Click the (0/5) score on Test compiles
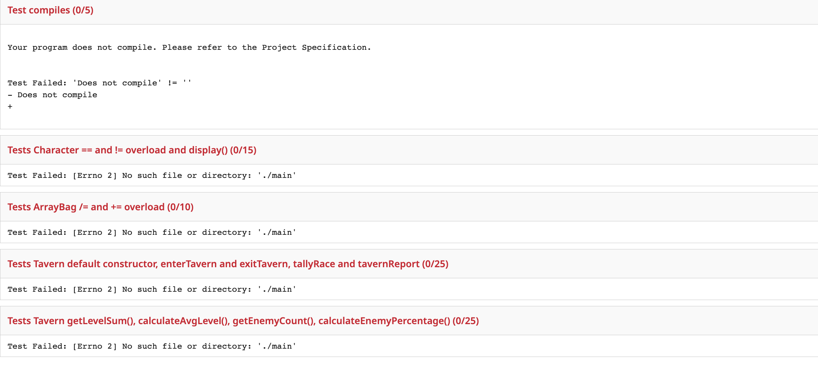Image resolution: width=818 pixels, height=370 pixels. pos(83,10)
